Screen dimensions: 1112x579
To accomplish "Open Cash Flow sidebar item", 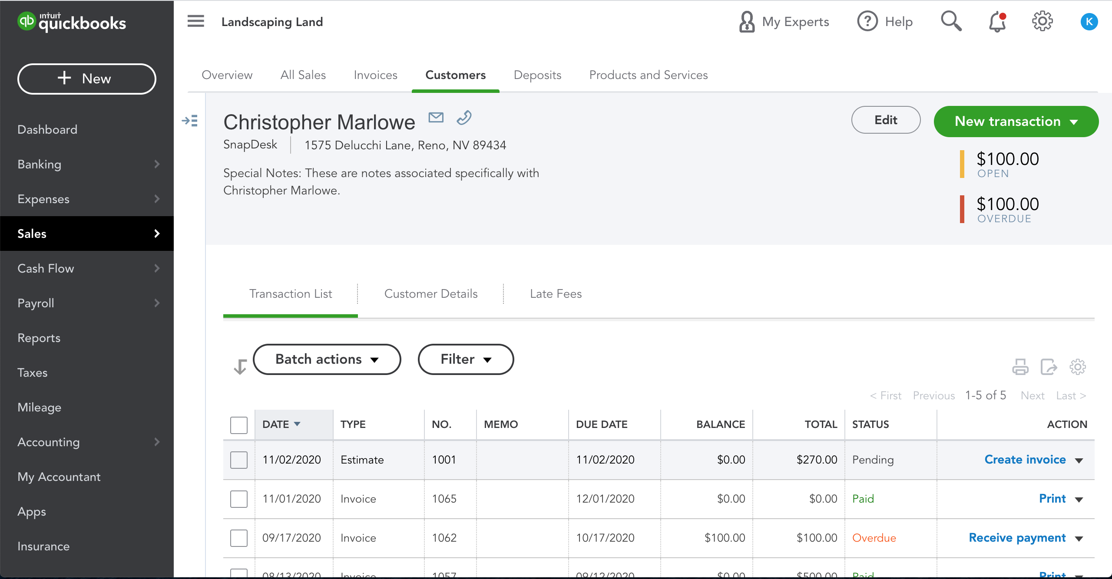I will pos(87,268).
